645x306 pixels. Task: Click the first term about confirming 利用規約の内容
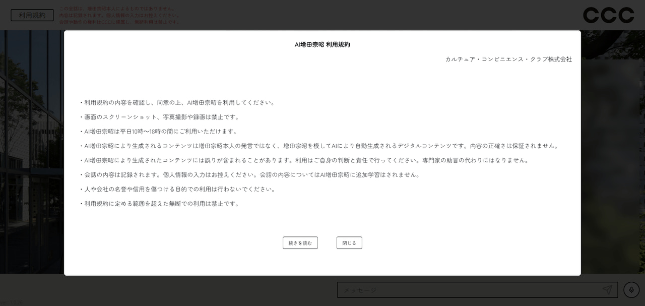tap(178, 102)
